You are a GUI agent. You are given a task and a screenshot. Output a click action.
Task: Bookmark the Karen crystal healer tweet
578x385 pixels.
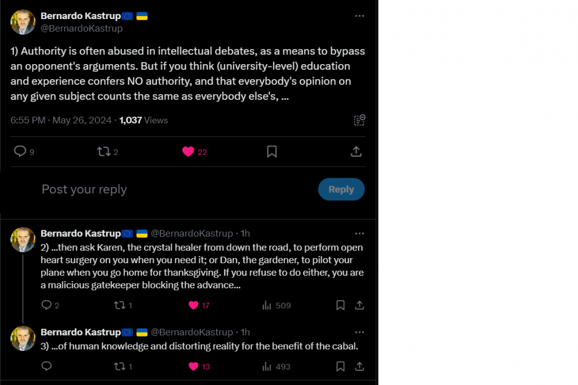[340, 305]
